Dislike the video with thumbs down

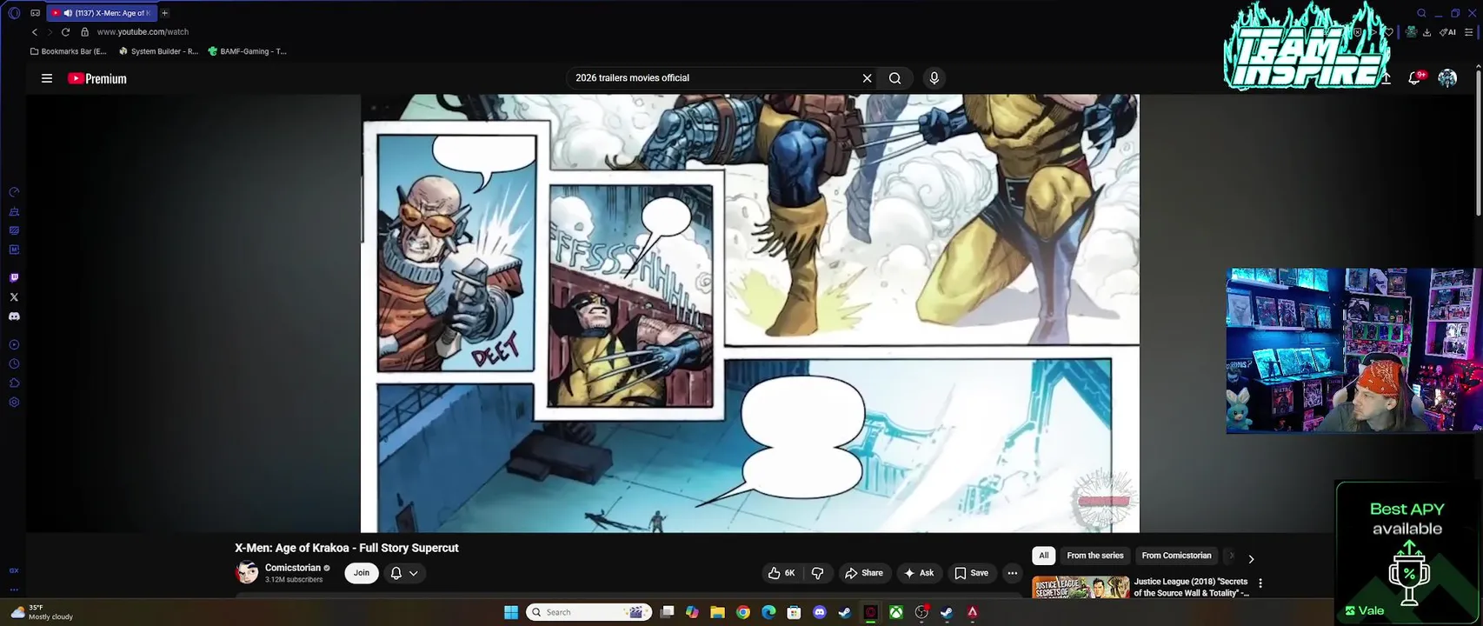point(818,573)
